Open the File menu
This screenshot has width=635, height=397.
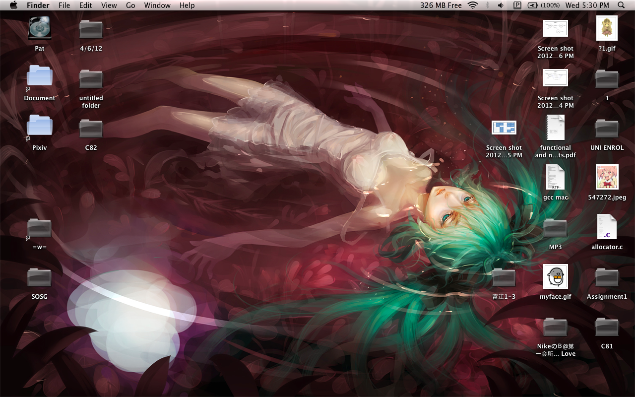tap(64, 5)
